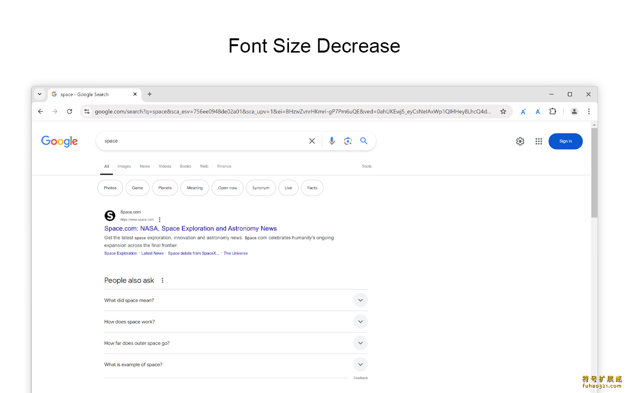Start voice search with the microphone icon

[332, 141]
